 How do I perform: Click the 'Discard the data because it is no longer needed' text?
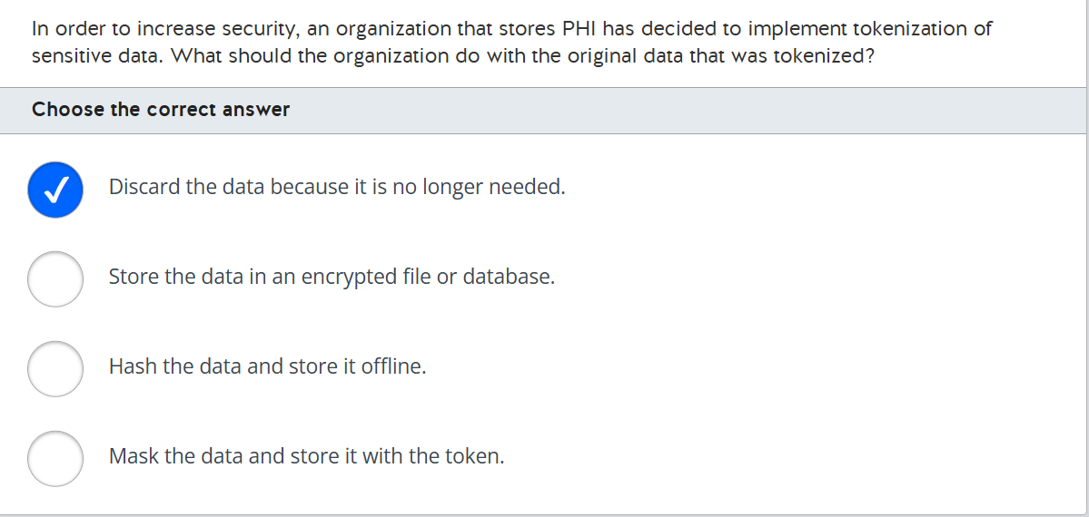coord(337,188)
